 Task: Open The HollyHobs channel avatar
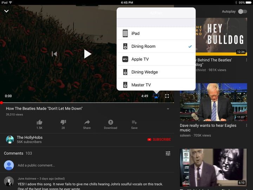10,139
